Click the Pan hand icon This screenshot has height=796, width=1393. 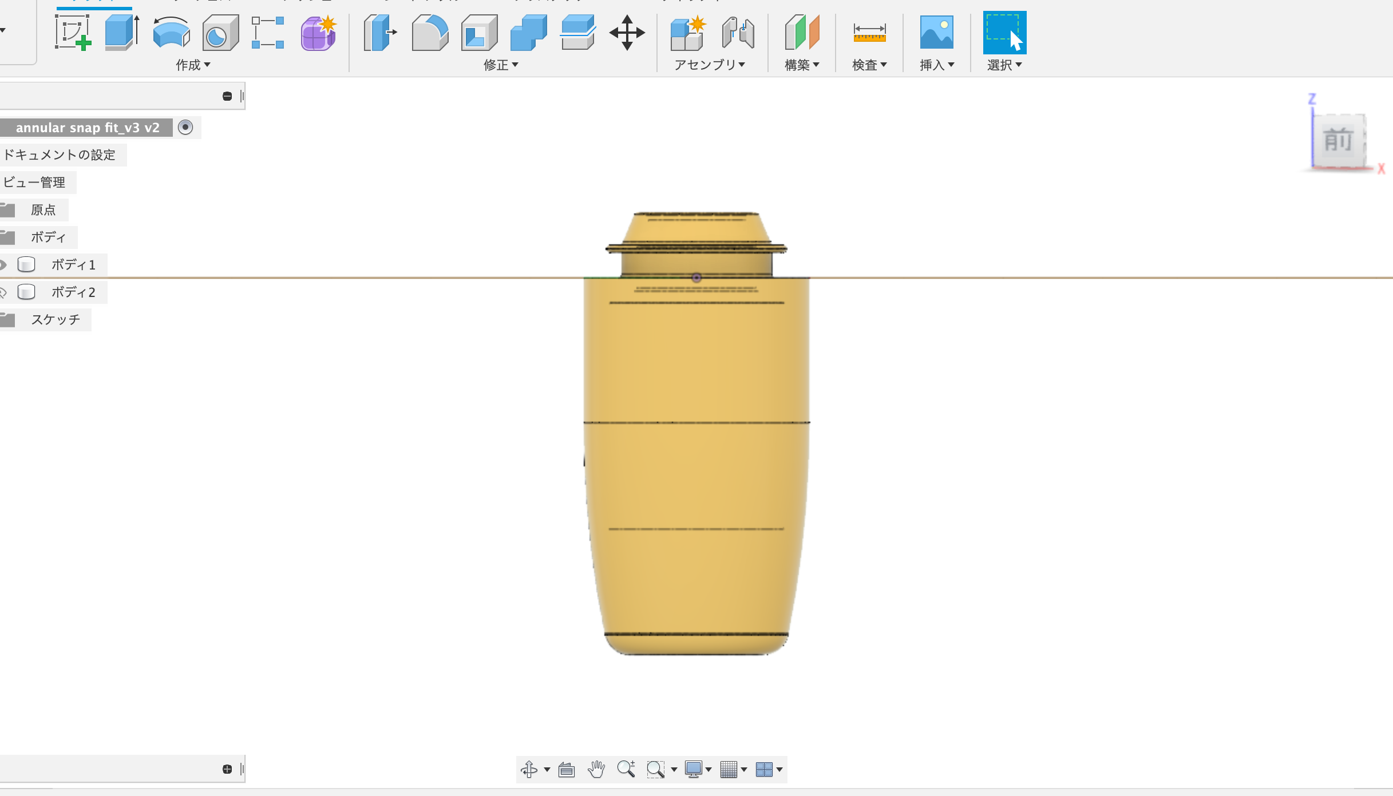596,769
